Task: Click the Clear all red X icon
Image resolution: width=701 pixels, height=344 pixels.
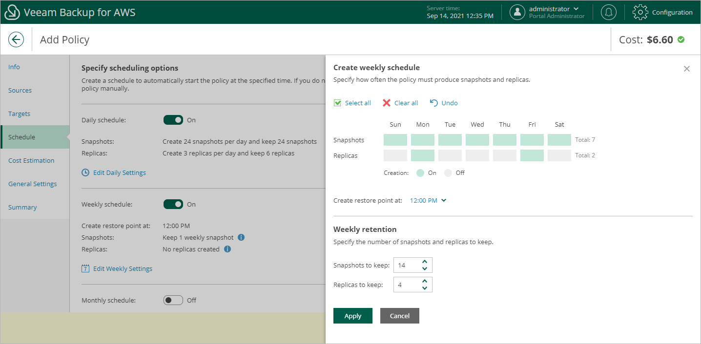Action: (387, 103)
